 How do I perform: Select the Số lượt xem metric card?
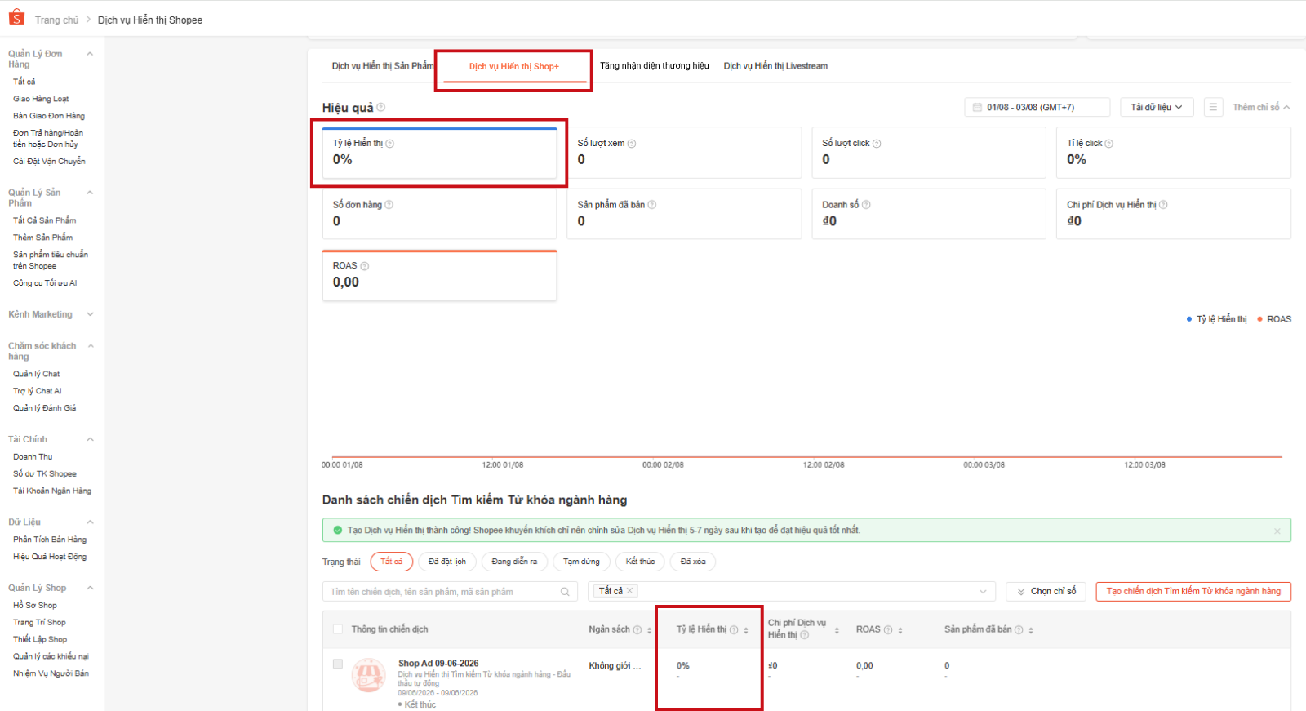[684, 153]
